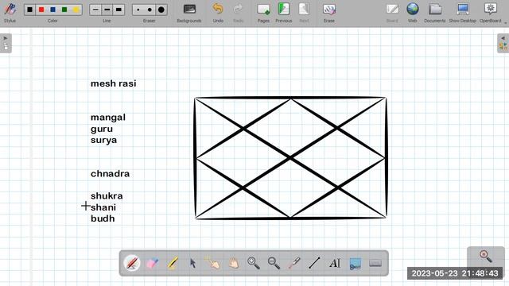Click the 2023-05-23 timestamp overlay
509x286 pixels.
(455, 273)
